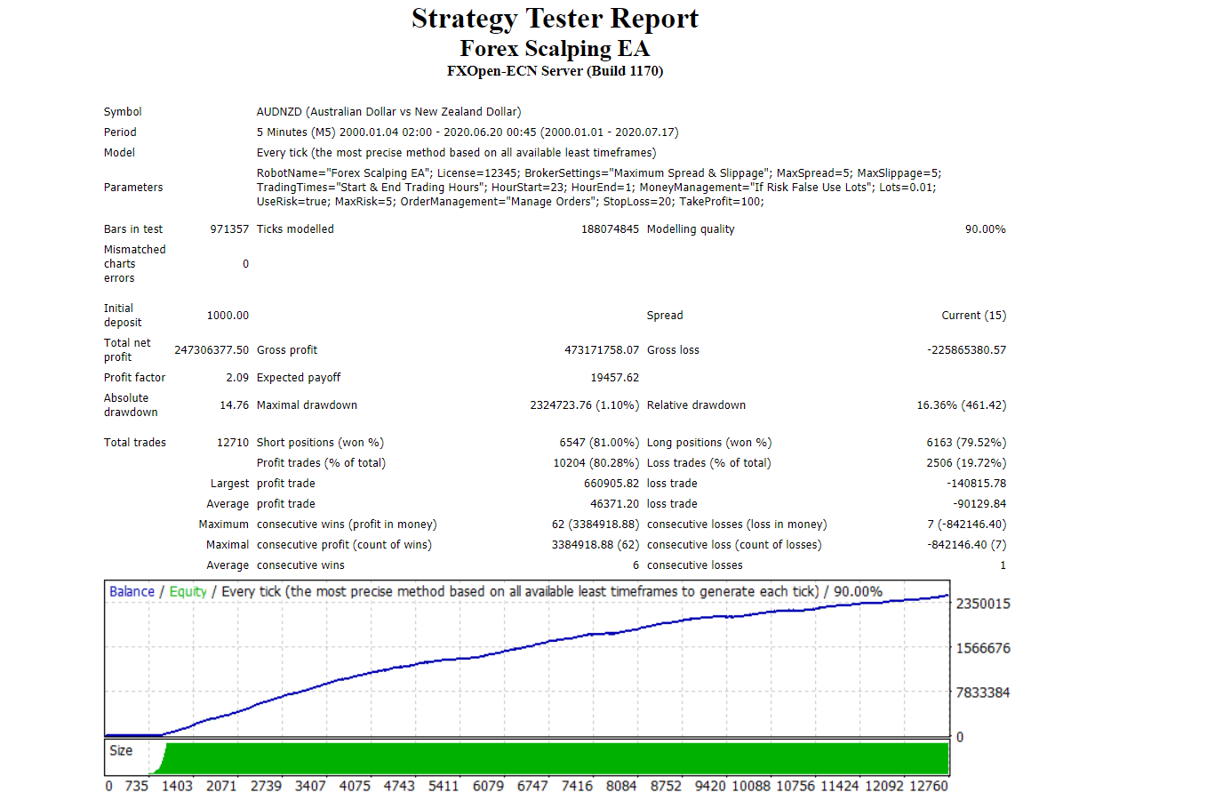Click the Mismatched charts errors label
Viewport: 1215px width, 801px height.
pyautogui.click(x=135, y=264)
